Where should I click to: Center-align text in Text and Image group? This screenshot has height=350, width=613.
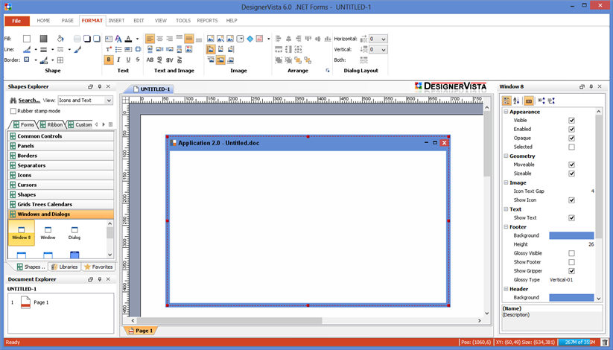click(159, 39)
